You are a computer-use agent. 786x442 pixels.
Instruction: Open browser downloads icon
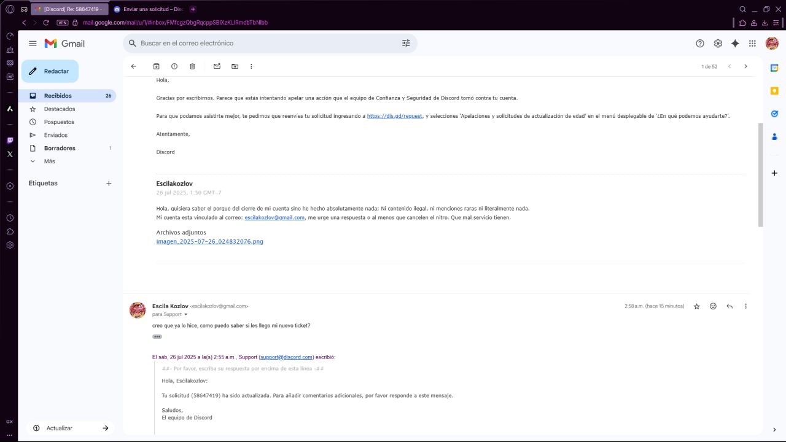point(765,23)
